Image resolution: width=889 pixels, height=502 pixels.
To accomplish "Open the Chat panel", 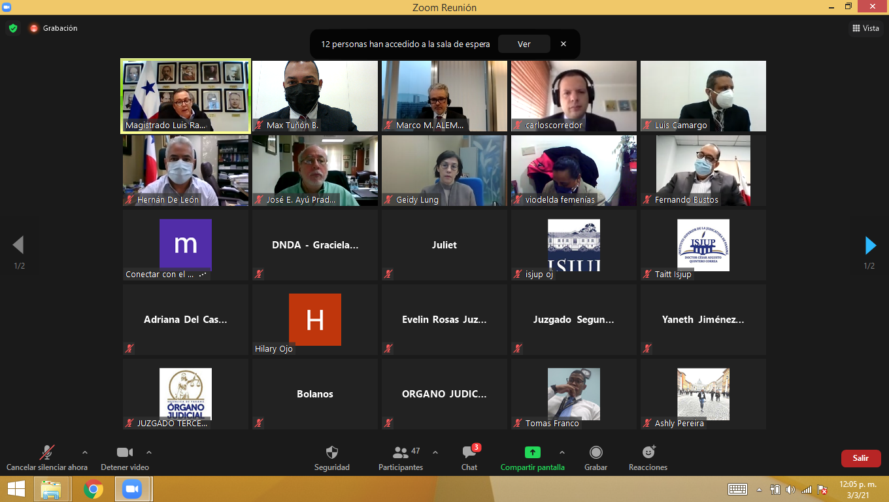I will (x=469, y=458).
